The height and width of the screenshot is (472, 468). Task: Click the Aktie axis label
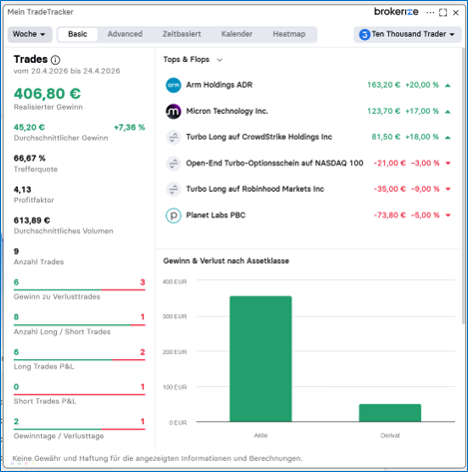260,435
